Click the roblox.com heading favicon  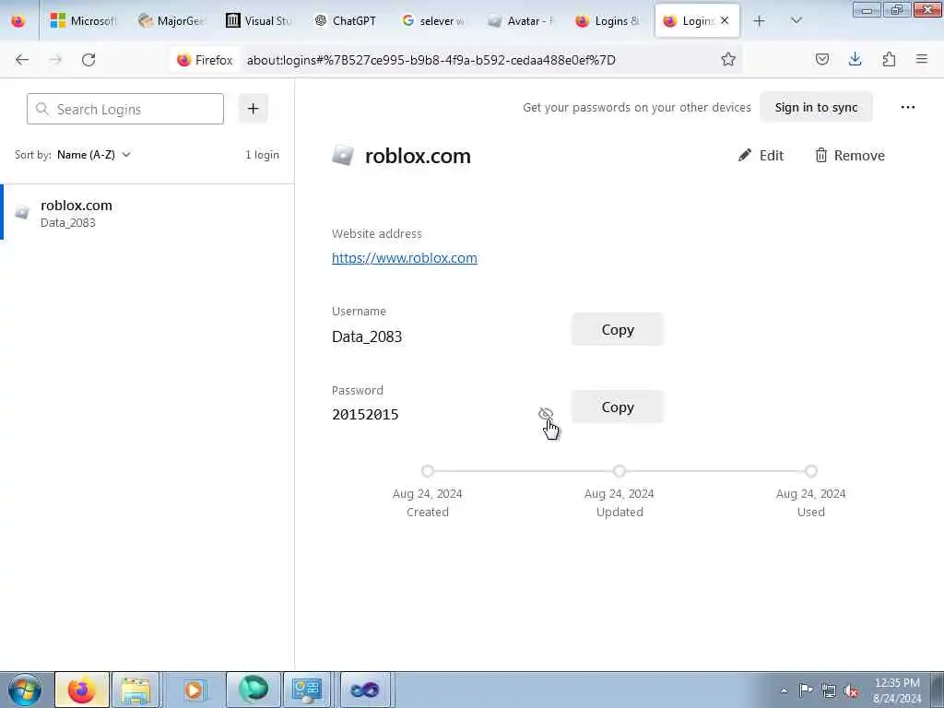tap(343, 155)
